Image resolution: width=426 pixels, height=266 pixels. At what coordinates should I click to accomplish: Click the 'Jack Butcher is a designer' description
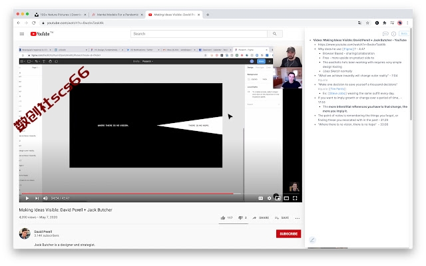click(x=65, y=245)
